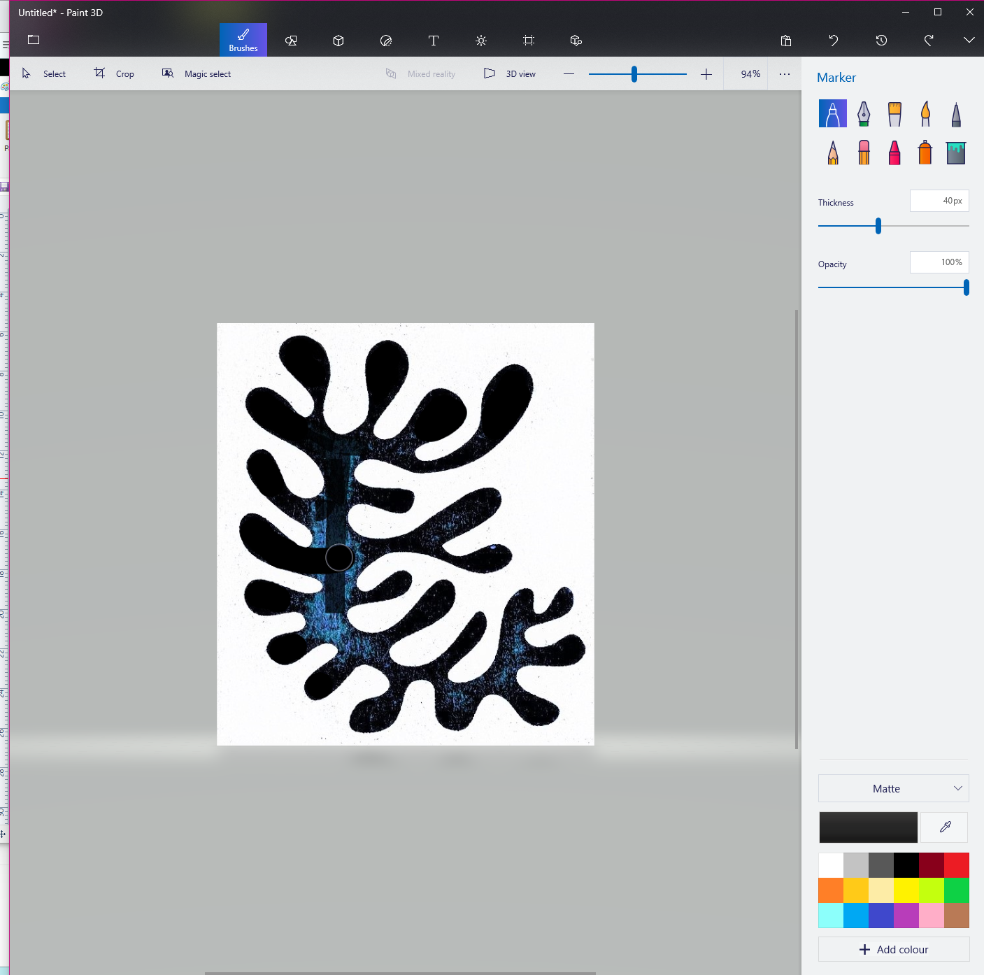Open the 2D shapes tab
Image resolution: width=984 pixels, height=975 pixels.
(x=291, y=41)
